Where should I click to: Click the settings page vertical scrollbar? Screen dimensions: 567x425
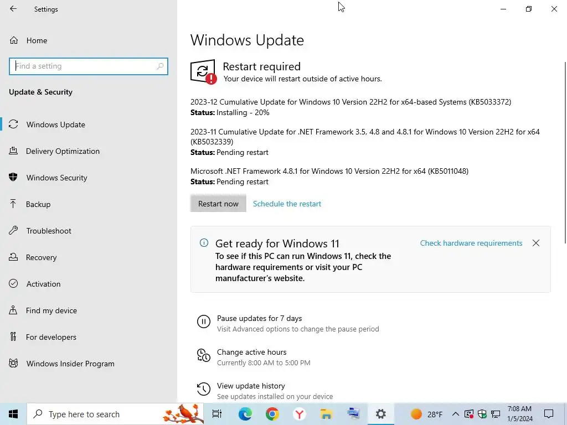(565, 153)
